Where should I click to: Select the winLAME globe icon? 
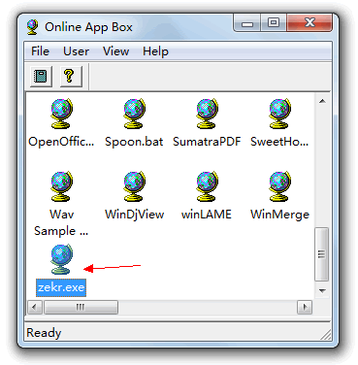[x=207, y=186]
